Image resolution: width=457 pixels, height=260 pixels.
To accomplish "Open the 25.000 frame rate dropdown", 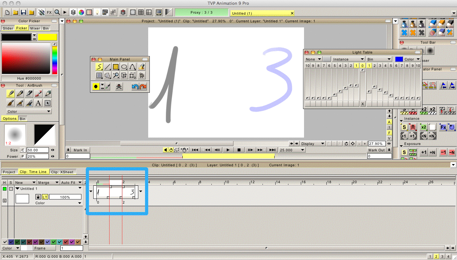I will tap(292, 150).
